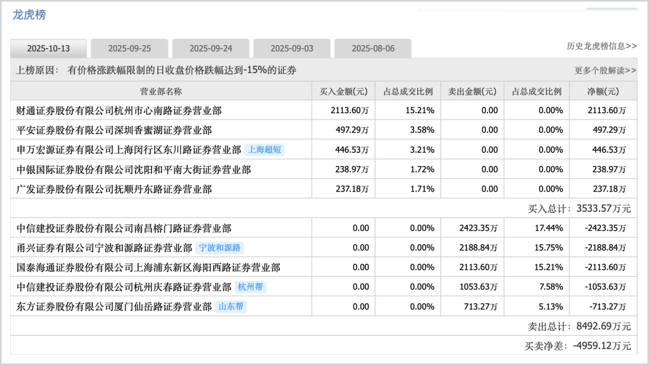This screenshot has width=649, height=365.
Task: Open 中银国际证券沈阳和平南大街营业部
Action: click(x=134, y=170)
